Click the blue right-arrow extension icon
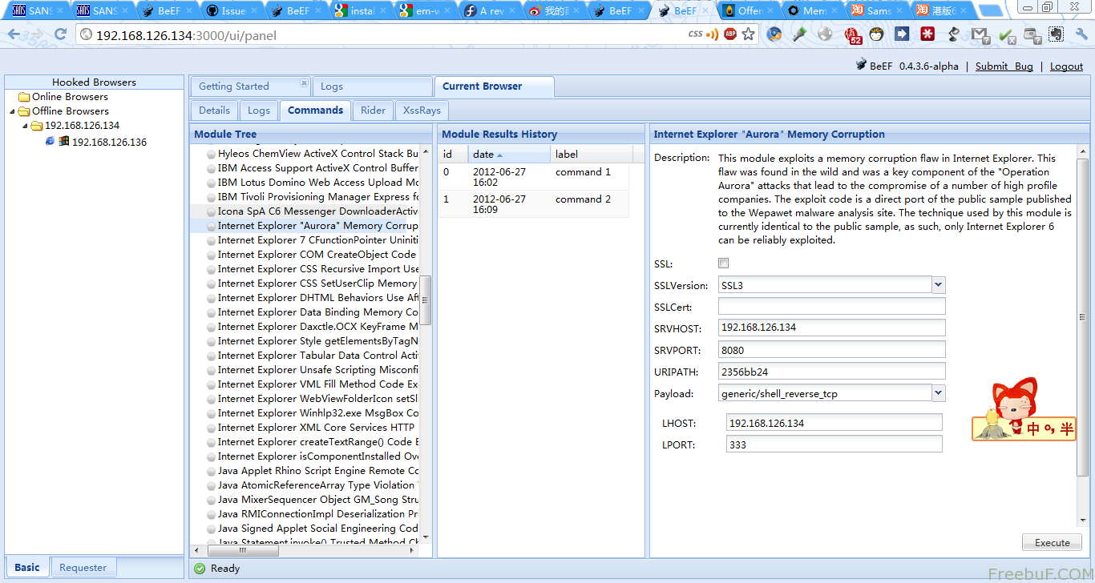The width and height of the screenshot is (1095, 583). click(x=902, y=34)
